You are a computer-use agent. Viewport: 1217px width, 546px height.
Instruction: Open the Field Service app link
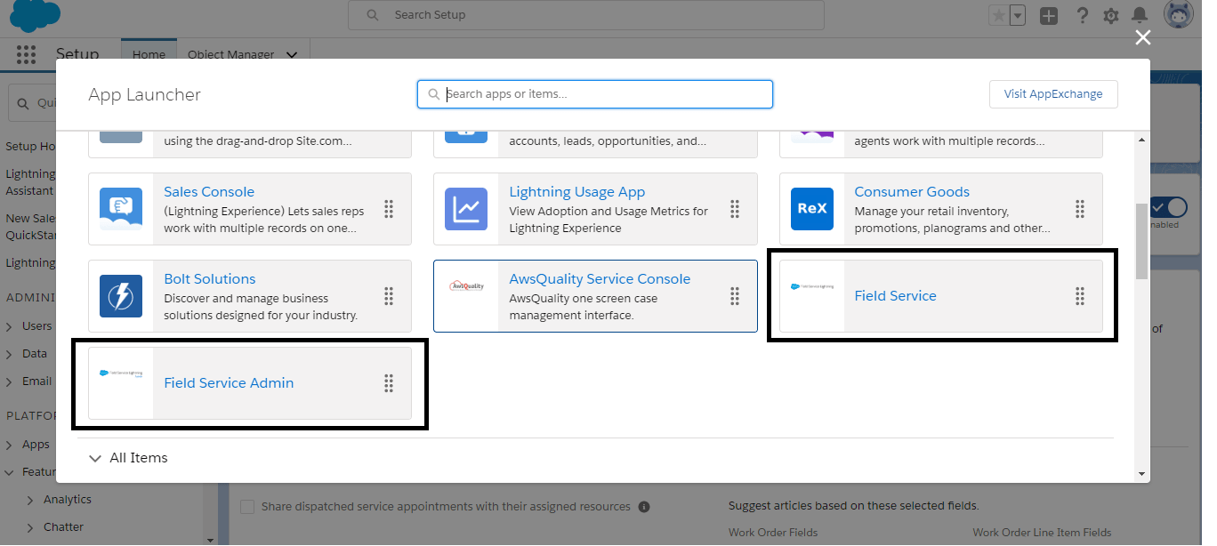pyautogui.click(x=895, y=296)
